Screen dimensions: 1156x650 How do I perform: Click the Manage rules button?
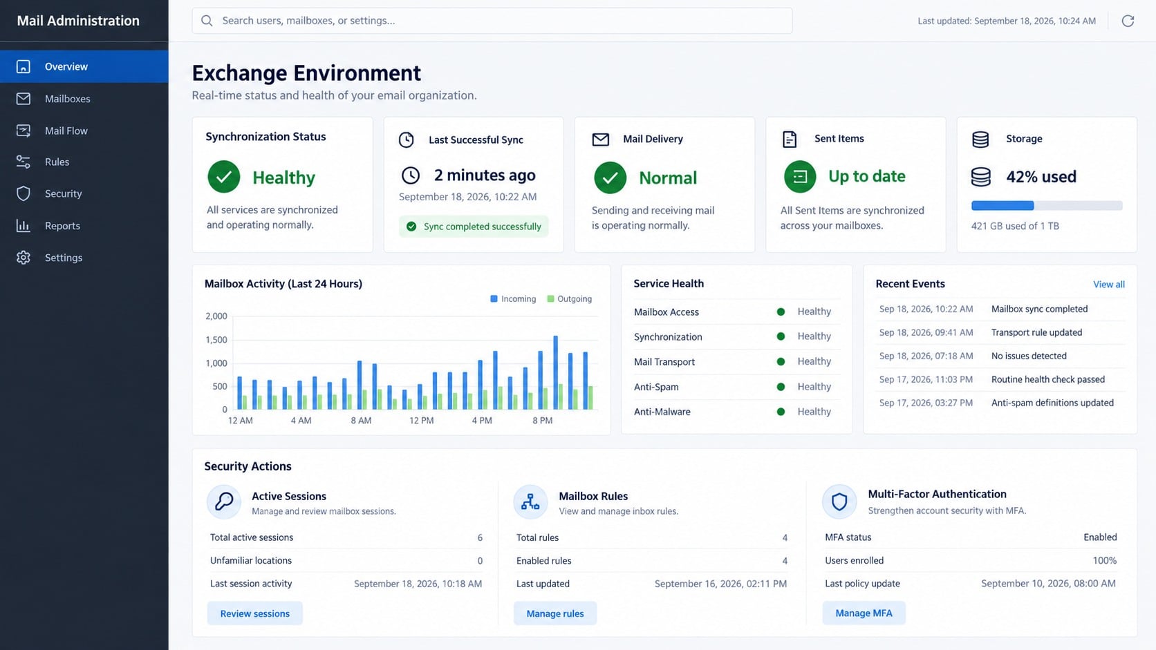point(555,613)
